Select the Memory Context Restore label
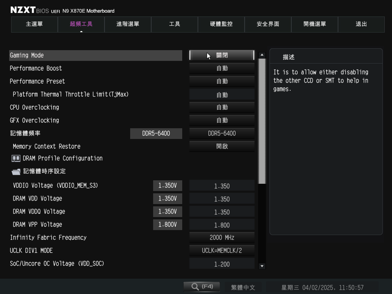 tap(46, 146)
